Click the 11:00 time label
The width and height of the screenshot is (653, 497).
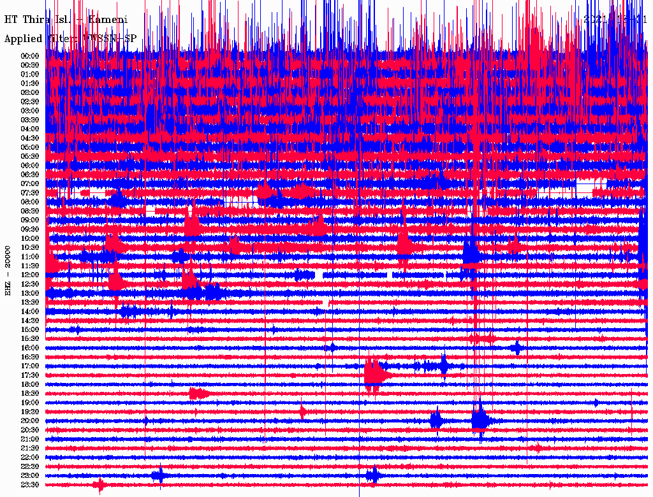click(30, 257)
